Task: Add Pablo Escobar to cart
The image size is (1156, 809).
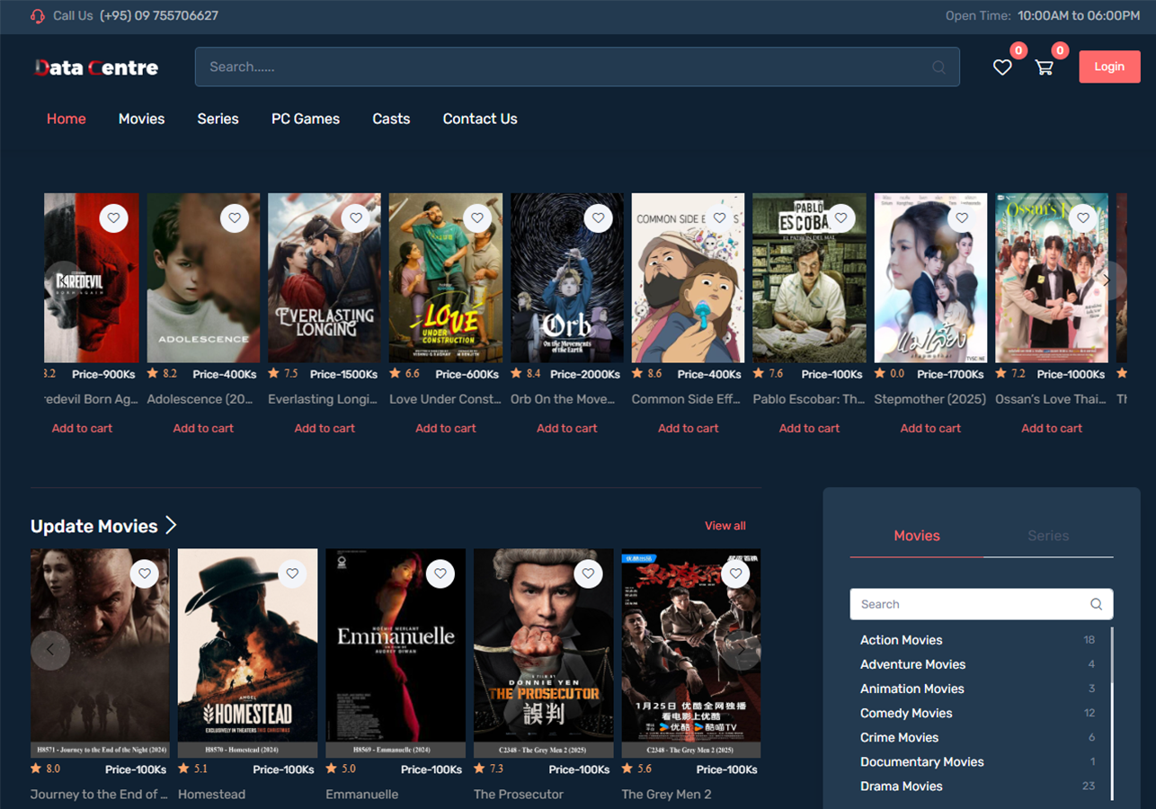Action: (809, 428)
